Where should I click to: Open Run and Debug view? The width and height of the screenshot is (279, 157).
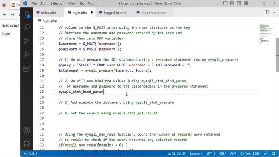[x=27, y=55]
